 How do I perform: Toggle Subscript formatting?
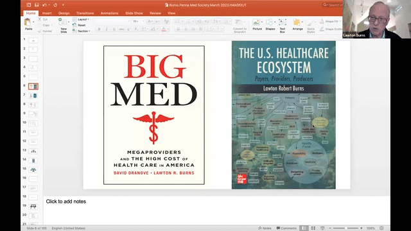136,29
